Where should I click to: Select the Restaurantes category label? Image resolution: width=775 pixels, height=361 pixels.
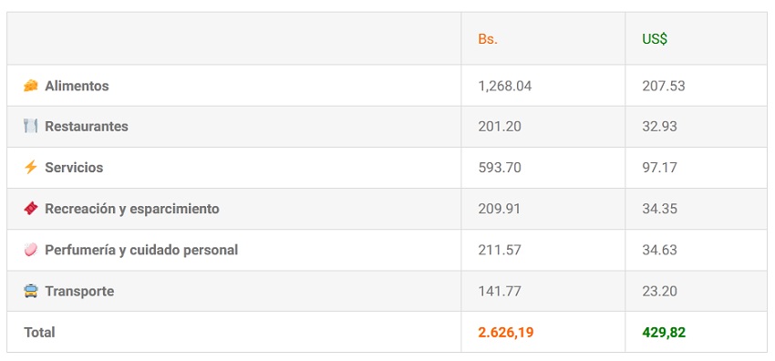[x=87, y=127]
